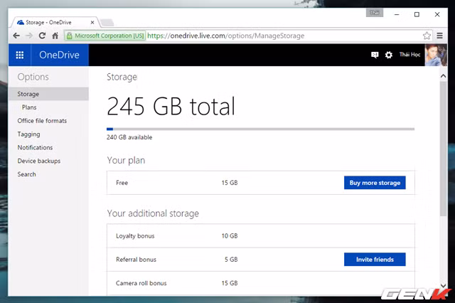
Task: Open the settings gear icon
Action: click(389, 55)
